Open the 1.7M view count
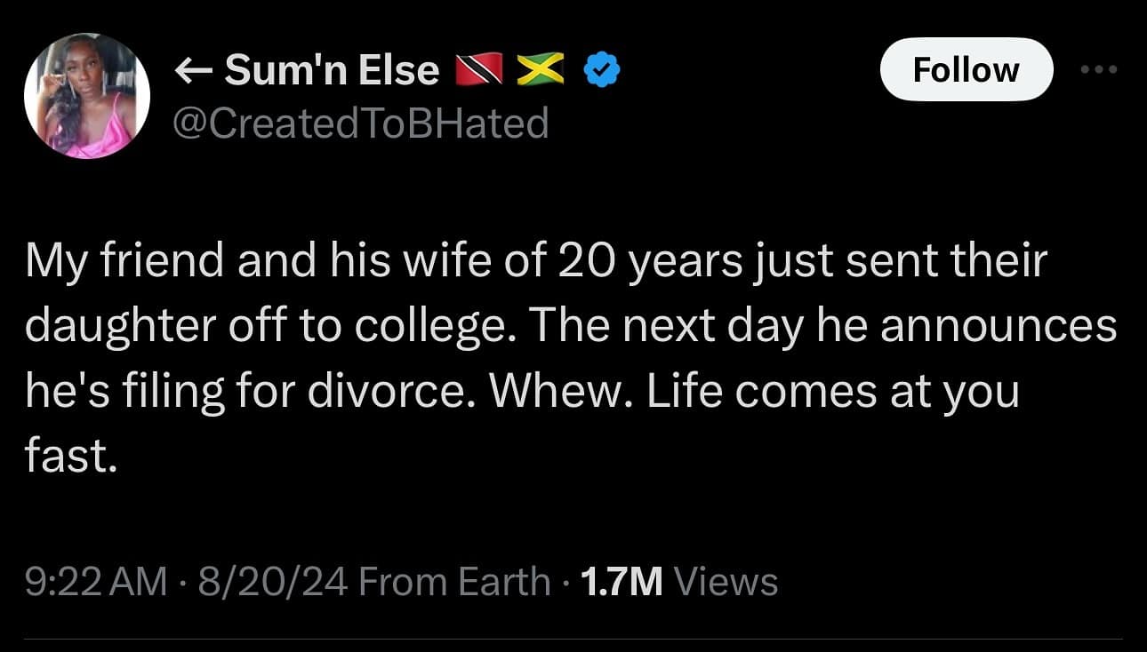The image size is (1147, 652). click(621, 582)
